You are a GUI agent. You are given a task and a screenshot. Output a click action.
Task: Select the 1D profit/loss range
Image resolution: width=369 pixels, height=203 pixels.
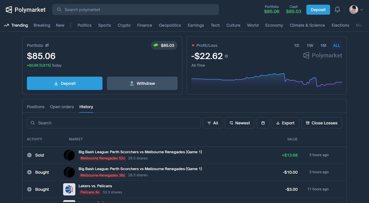tap(296, 45)
